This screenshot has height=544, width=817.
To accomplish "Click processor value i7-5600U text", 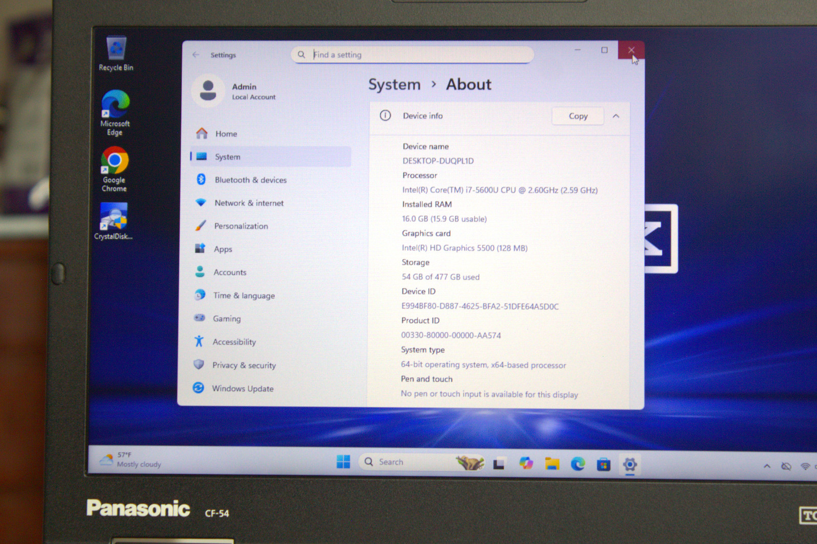I will [x=500, y=190].
